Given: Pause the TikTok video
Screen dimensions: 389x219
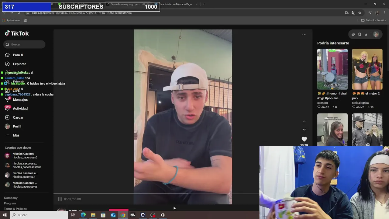Looking at the screenshot, I should click(60, 199).
